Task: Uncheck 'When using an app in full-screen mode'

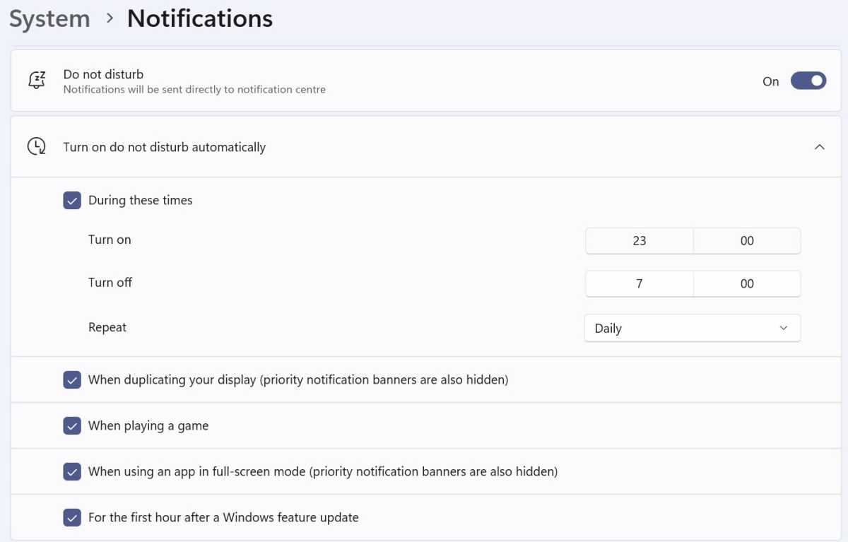Action: [72, 471]
